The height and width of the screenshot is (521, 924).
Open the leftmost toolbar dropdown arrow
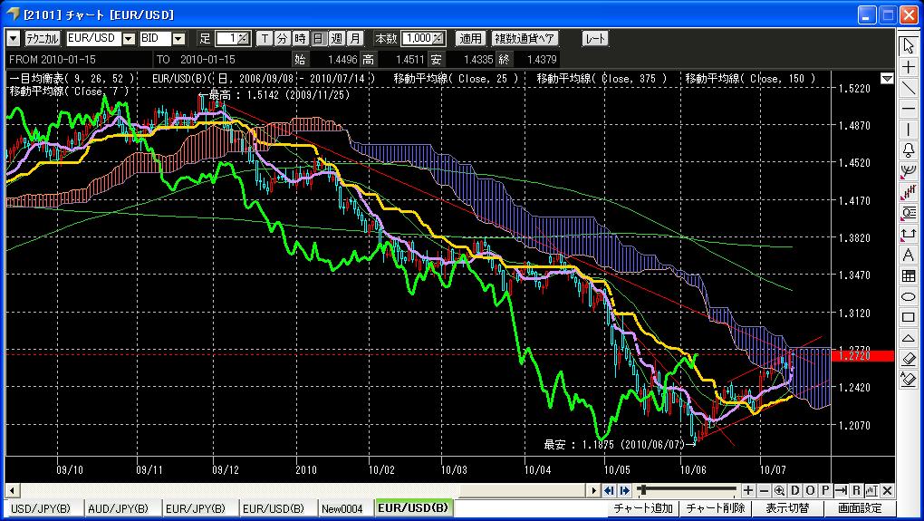pyautogui.click(x=13, y=39)
